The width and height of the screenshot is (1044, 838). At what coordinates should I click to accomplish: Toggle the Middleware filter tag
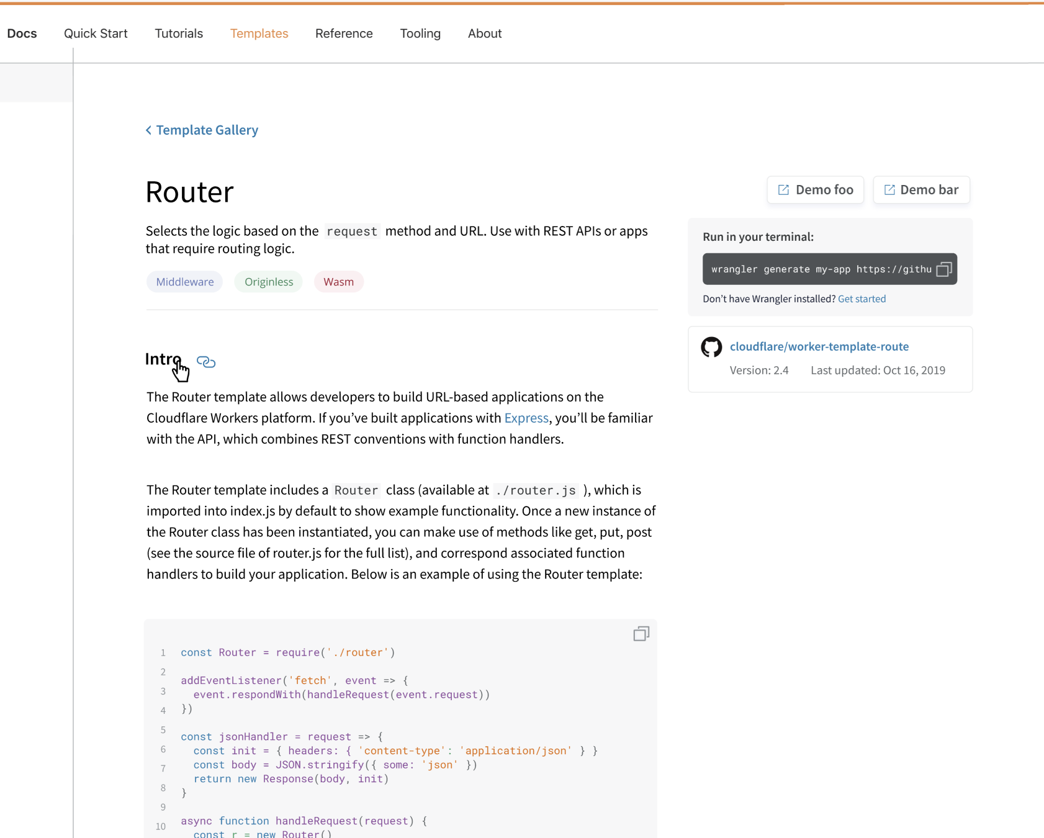tap(184, 281)
